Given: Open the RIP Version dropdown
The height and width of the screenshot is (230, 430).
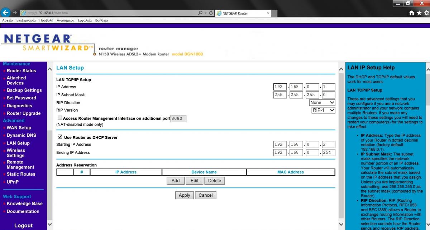Looking at the screenshot, I should tap(323, 110).
